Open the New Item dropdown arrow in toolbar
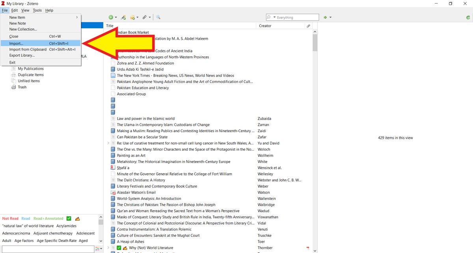The width and height of the screenshot is (473, 253). (116, 17)
